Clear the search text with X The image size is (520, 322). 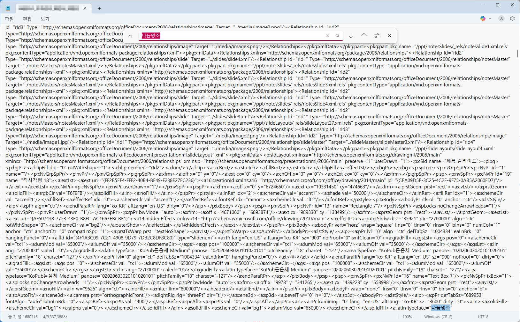[328, 36]
